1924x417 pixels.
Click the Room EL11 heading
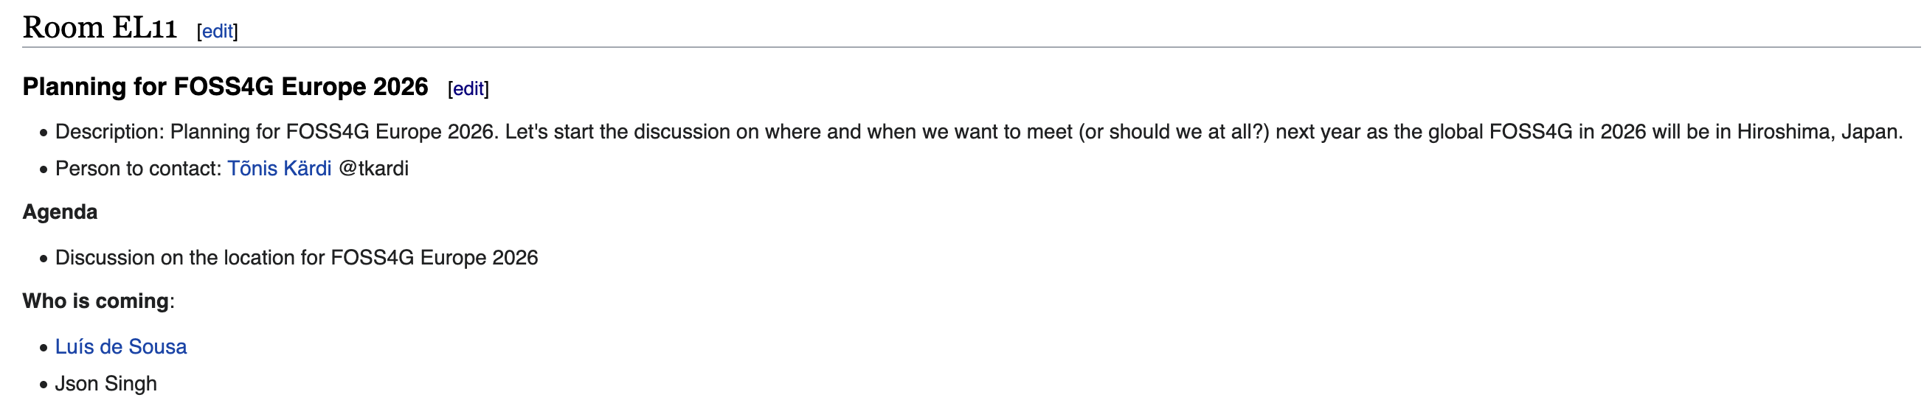[100, 27]
